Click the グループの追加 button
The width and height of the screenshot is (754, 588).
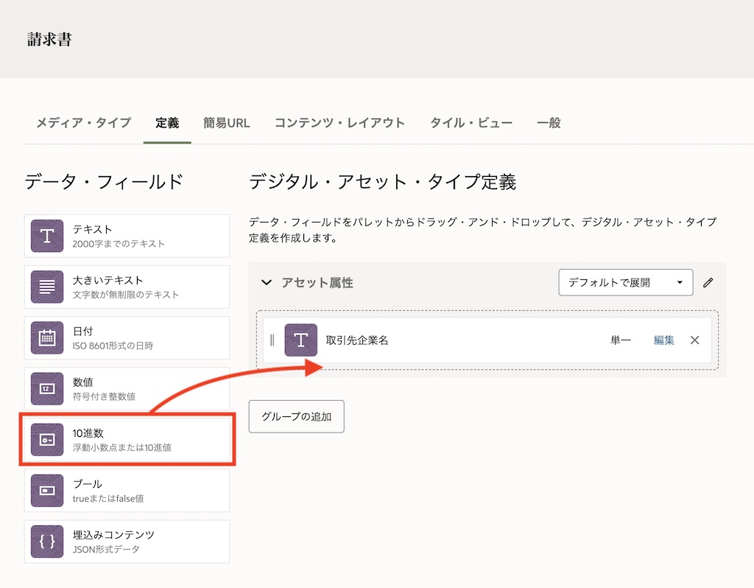[296, 416]
